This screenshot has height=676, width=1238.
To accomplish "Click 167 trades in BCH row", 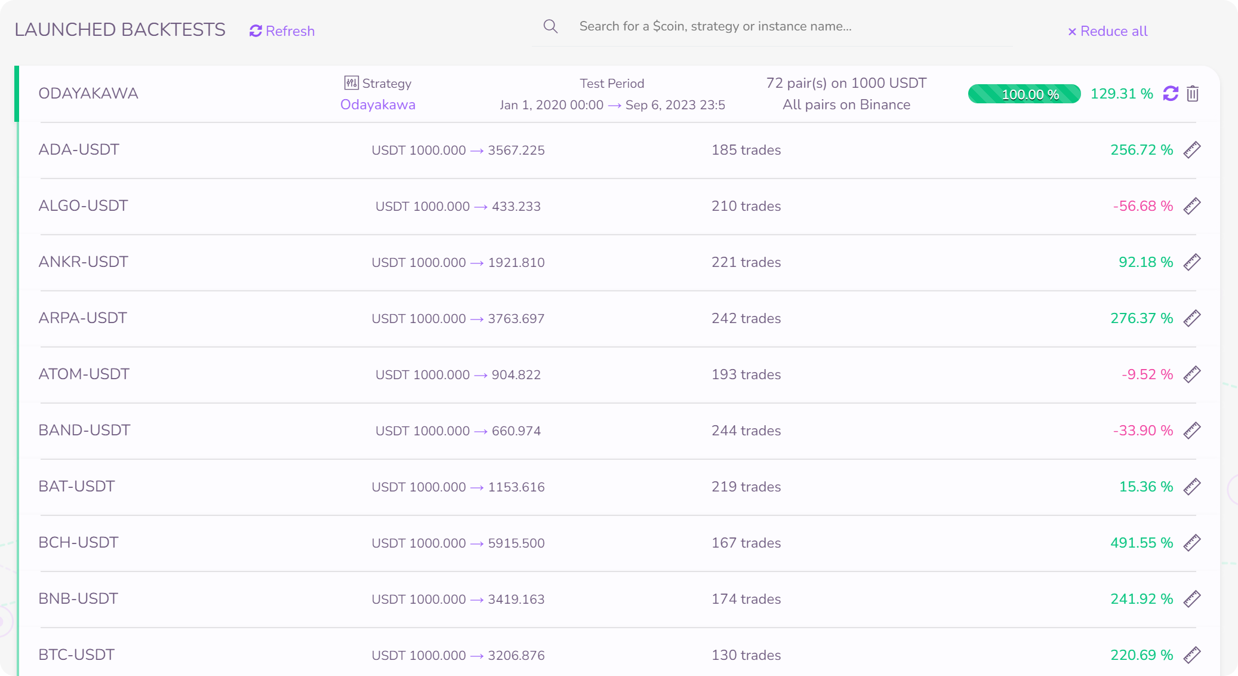I will click(x=746, y=543).
